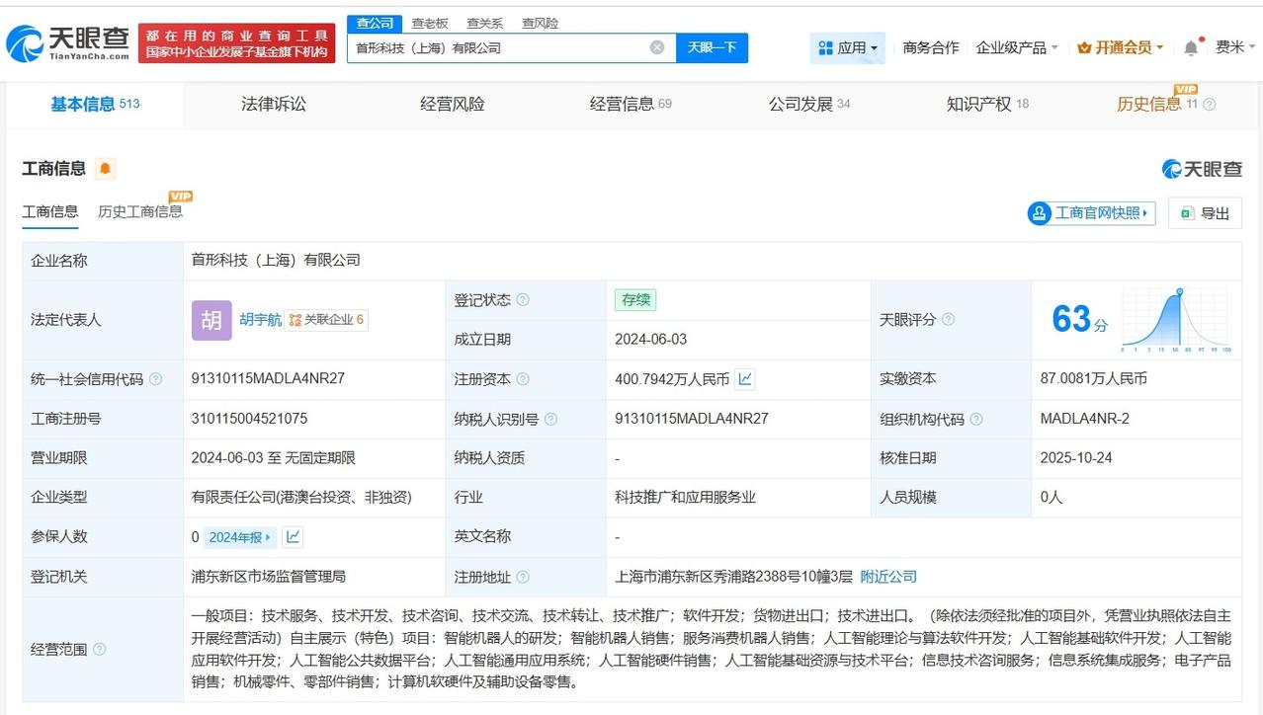The image size is (1263, 715).
Task: Open the 附近公司 nearby companies link
Action: [x=888, y=577]
